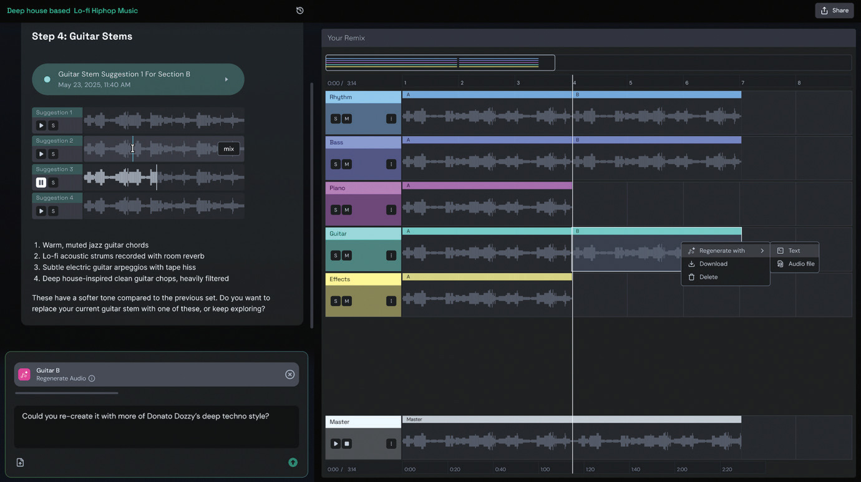Open the Guitar track options menu
This screenshot has width=861, height=482.
click(x=391, y=256)
